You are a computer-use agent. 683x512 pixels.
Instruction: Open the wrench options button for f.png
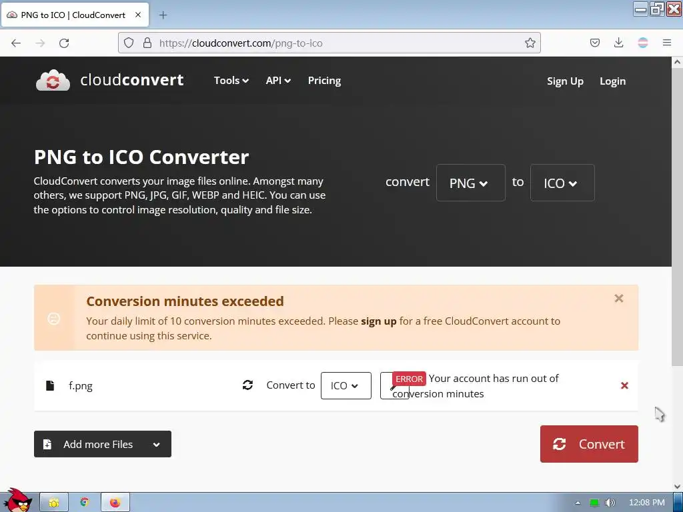coord(386,386)
